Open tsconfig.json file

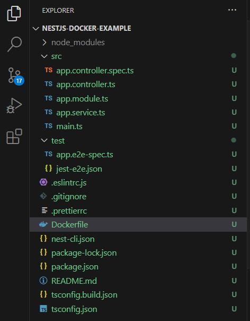(138, 309)
